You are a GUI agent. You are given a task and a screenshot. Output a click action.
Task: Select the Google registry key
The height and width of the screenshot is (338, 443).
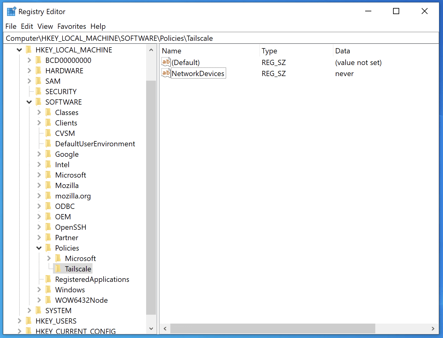click(67, 154)
